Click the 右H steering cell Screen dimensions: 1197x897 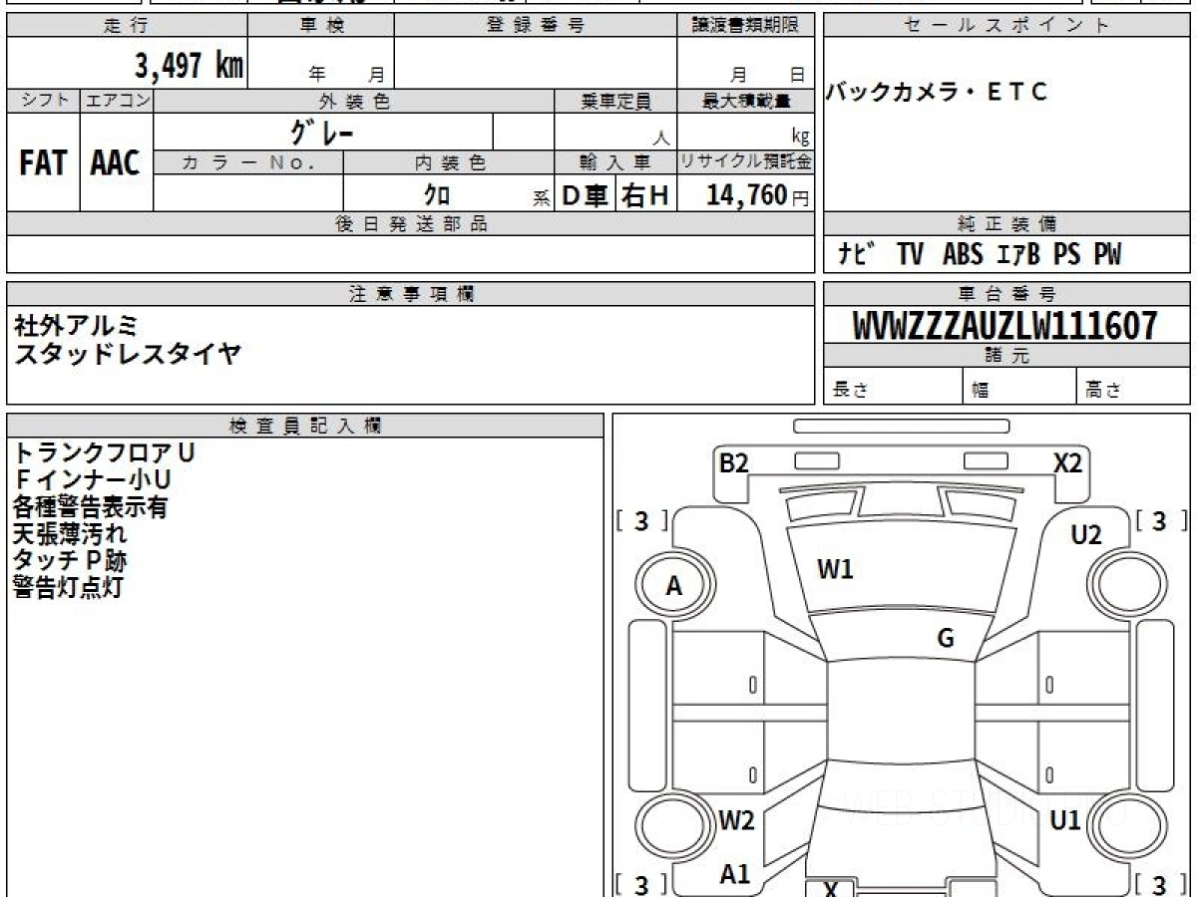coord(645,196)
